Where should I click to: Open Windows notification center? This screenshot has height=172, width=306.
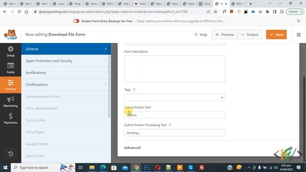click(x=298, y=168)
